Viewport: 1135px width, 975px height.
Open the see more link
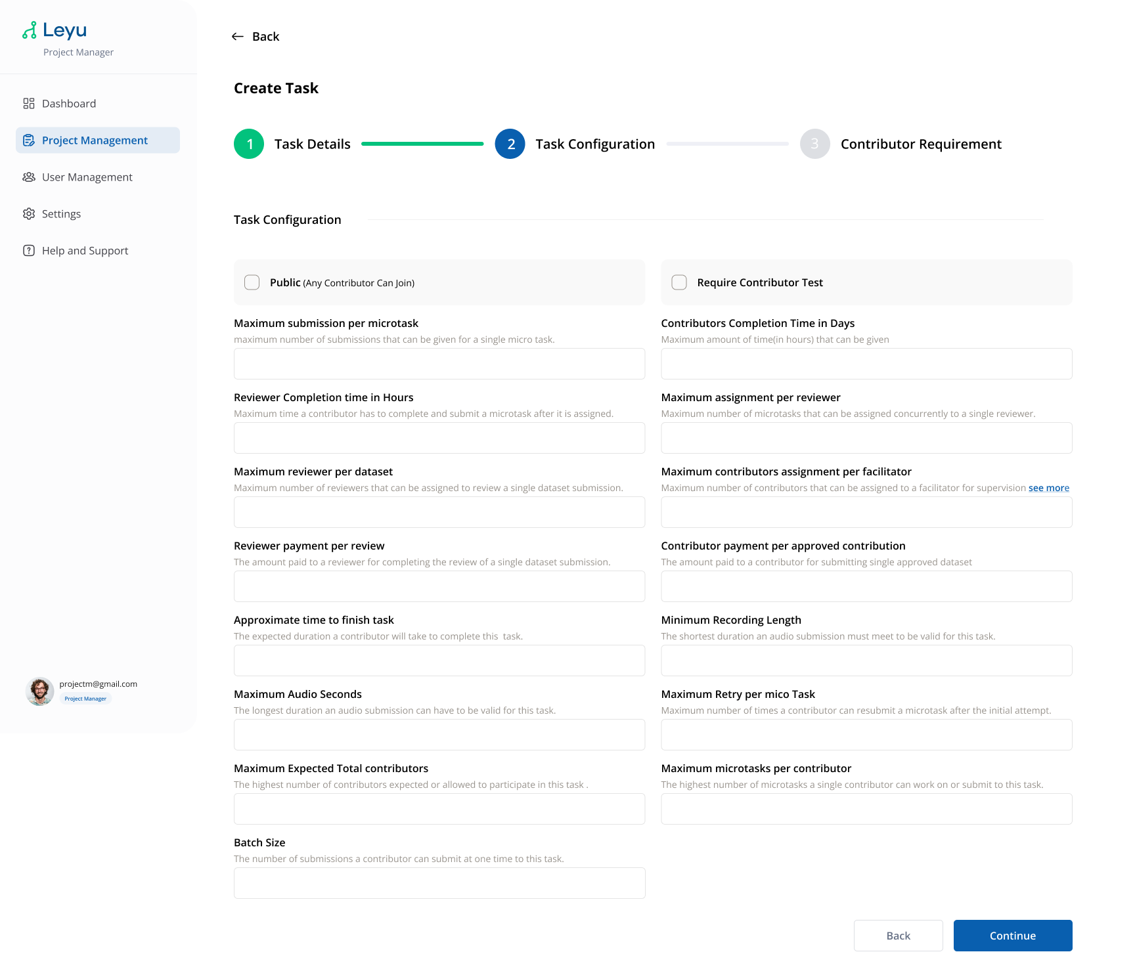click(1048, 488)
